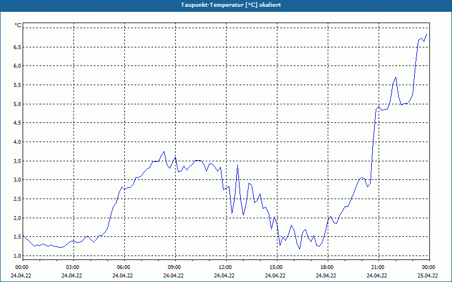Pick the 4,5 y-axis tick label

click(x=18, y=123)
